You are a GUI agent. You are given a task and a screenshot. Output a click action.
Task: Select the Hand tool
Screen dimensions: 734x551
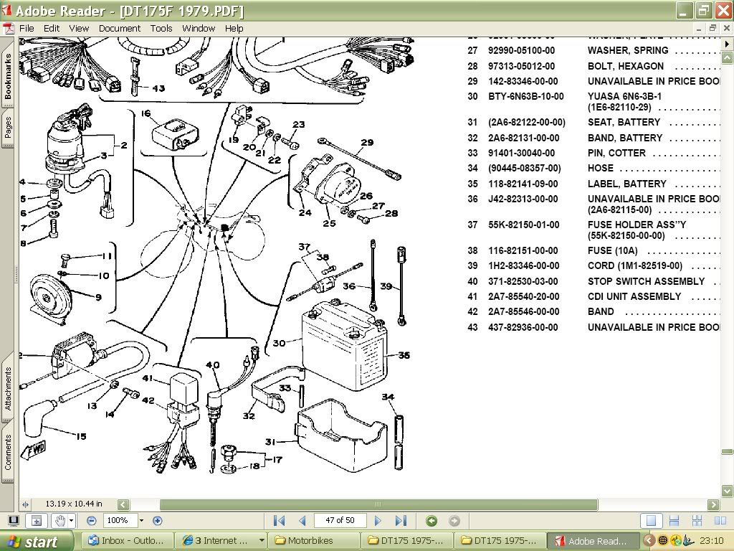[x=61, y=521]
